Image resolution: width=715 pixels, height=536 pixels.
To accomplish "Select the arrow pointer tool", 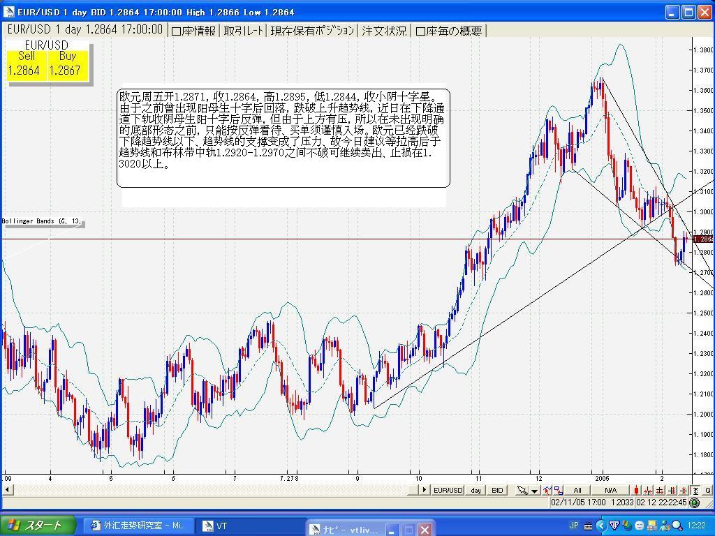I will (x=522, y=490).
